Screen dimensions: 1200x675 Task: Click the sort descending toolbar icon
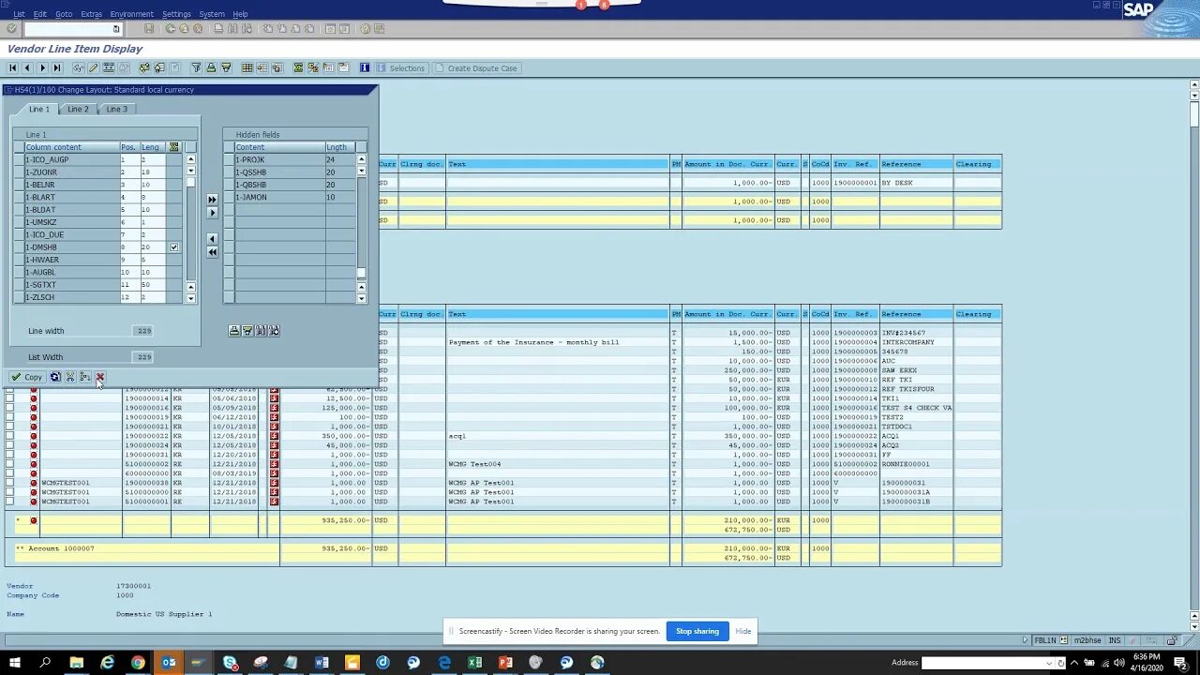click(226, 67)
